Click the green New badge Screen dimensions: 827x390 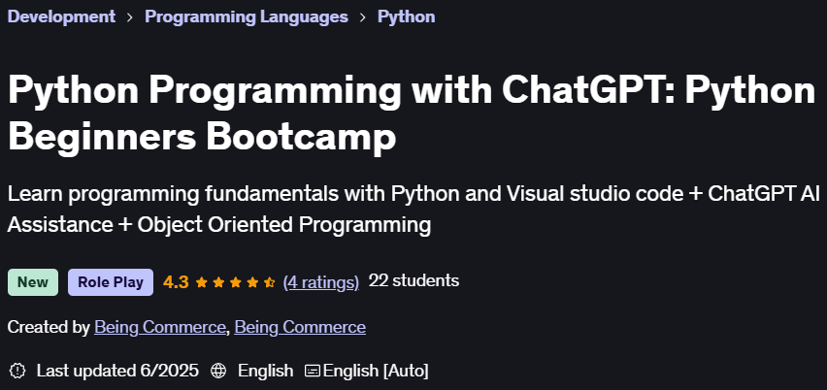tap(33, 282)
